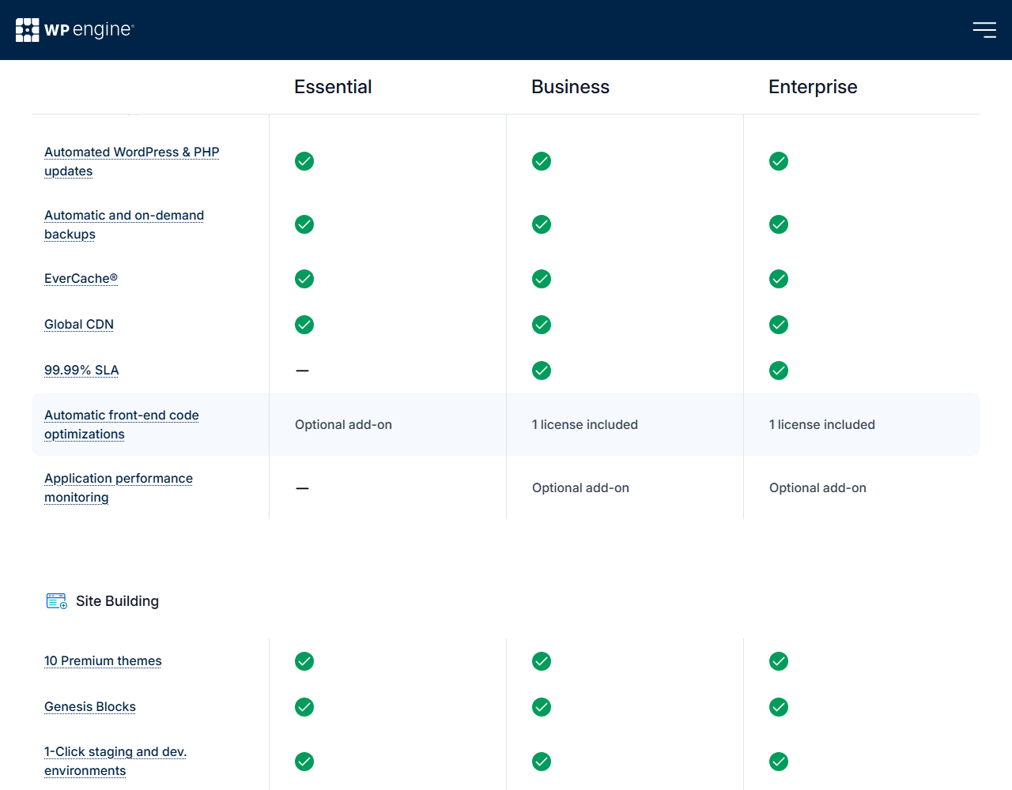Open the hamburger navigation menu
1012x790 pixels.
(984, 30)
